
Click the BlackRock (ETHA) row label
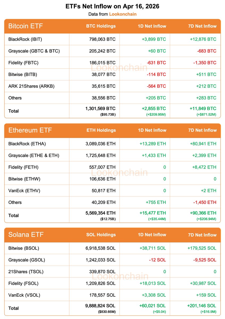pyautogui.click(x=27, y=144)
